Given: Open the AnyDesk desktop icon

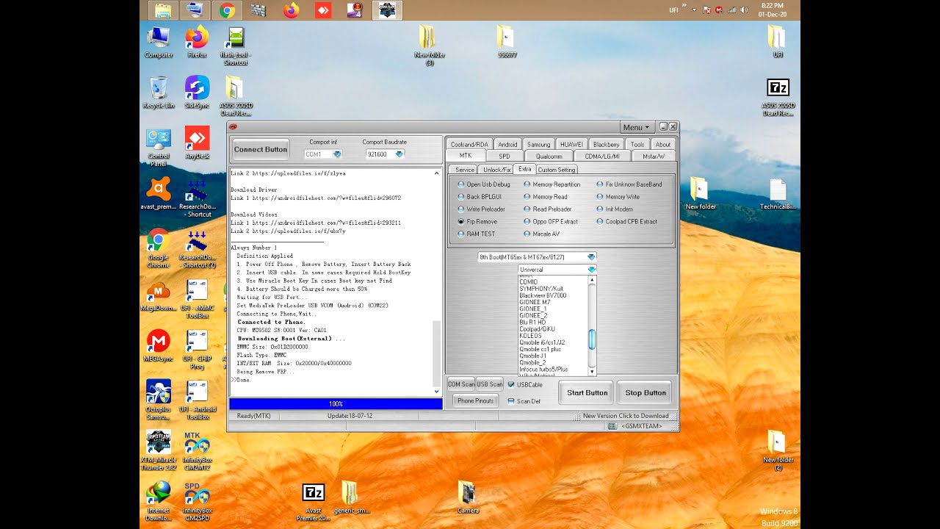Looking at the screenshot, I should click(197, 143).
